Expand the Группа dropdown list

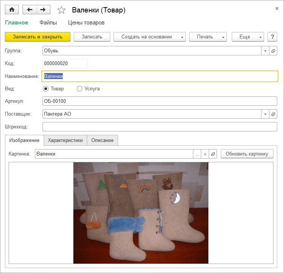[x=265, y=51]
